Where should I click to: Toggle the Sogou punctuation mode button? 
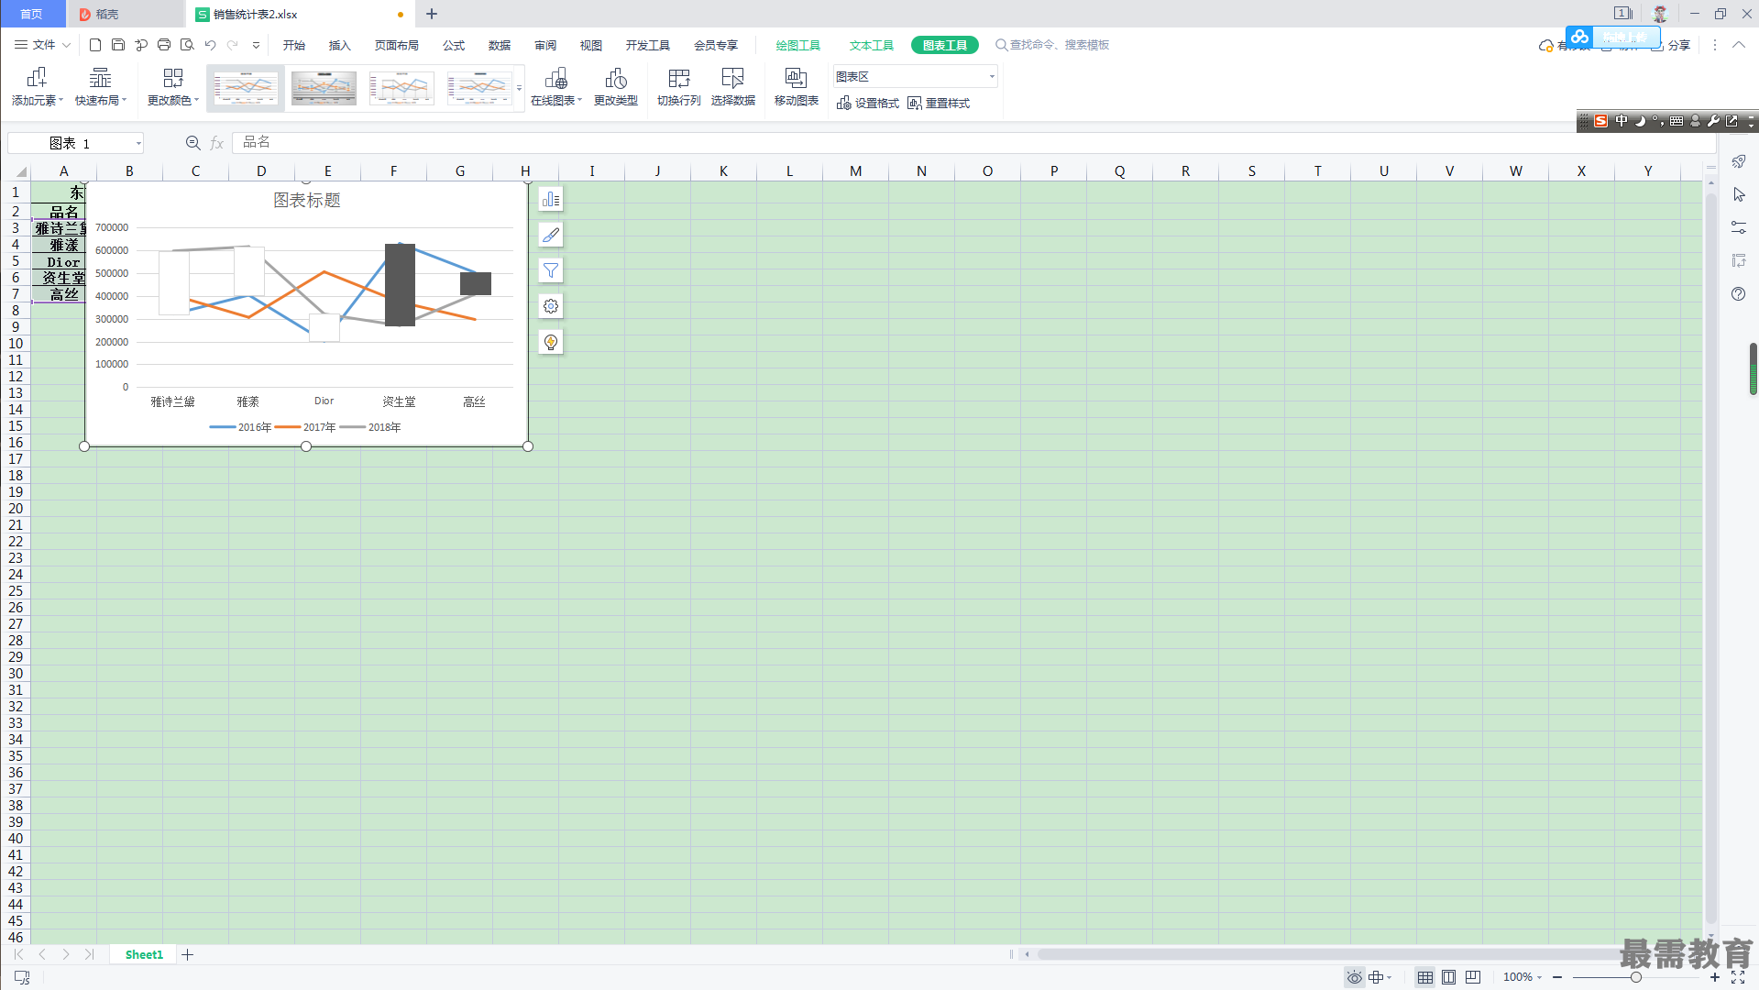(1658, 121)
